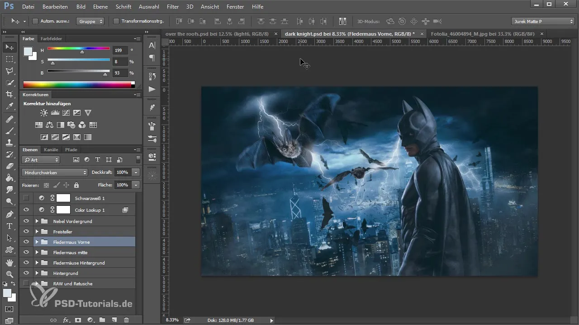Open the Actions panel play icon
Image resolution: width=579 pixels, height=325 pixels.
pyautogui.click(x=152, y=89)
